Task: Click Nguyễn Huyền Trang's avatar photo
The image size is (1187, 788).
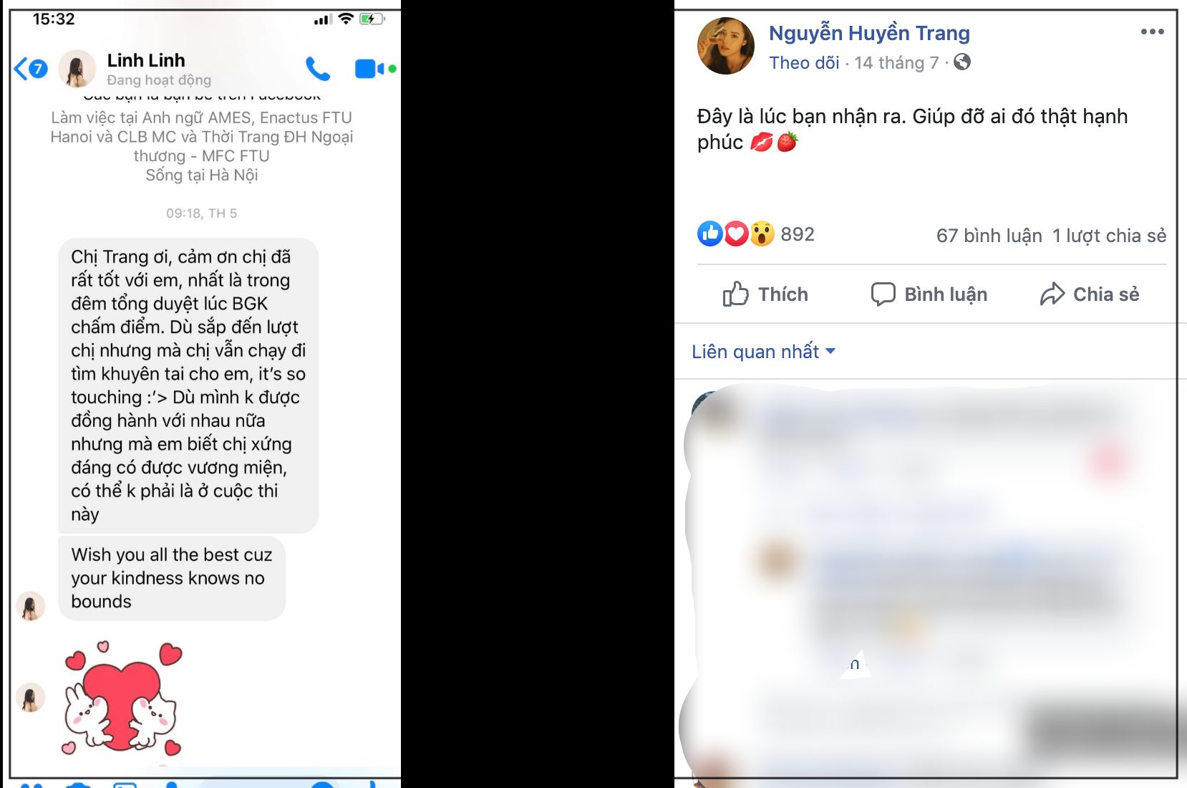Action: 726,46
